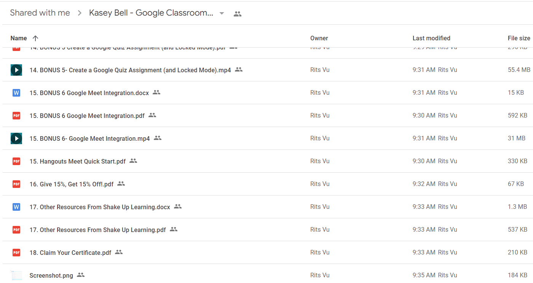Select the file '16. Give 15%, Get 15% Off!.pdf'

(72, 184)
